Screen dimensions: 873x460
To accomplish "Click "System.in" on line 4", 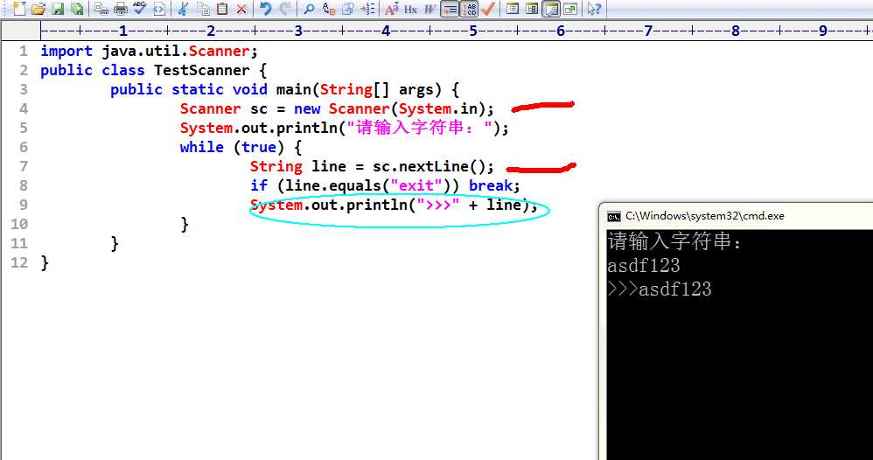I will click(x=437, y=108).
